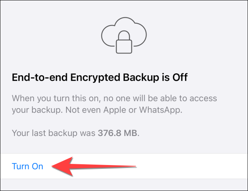This screenshot has width=248, height=191.
Task: Click the empty white row right of the arrow
Action: click(191, 167)
